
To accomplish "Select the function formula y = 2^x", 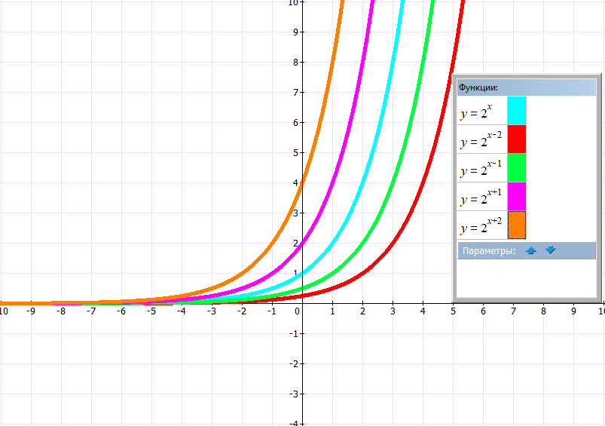I will coord(476,112).
